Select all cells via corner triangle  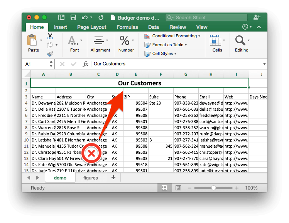[x=27, y=74]
